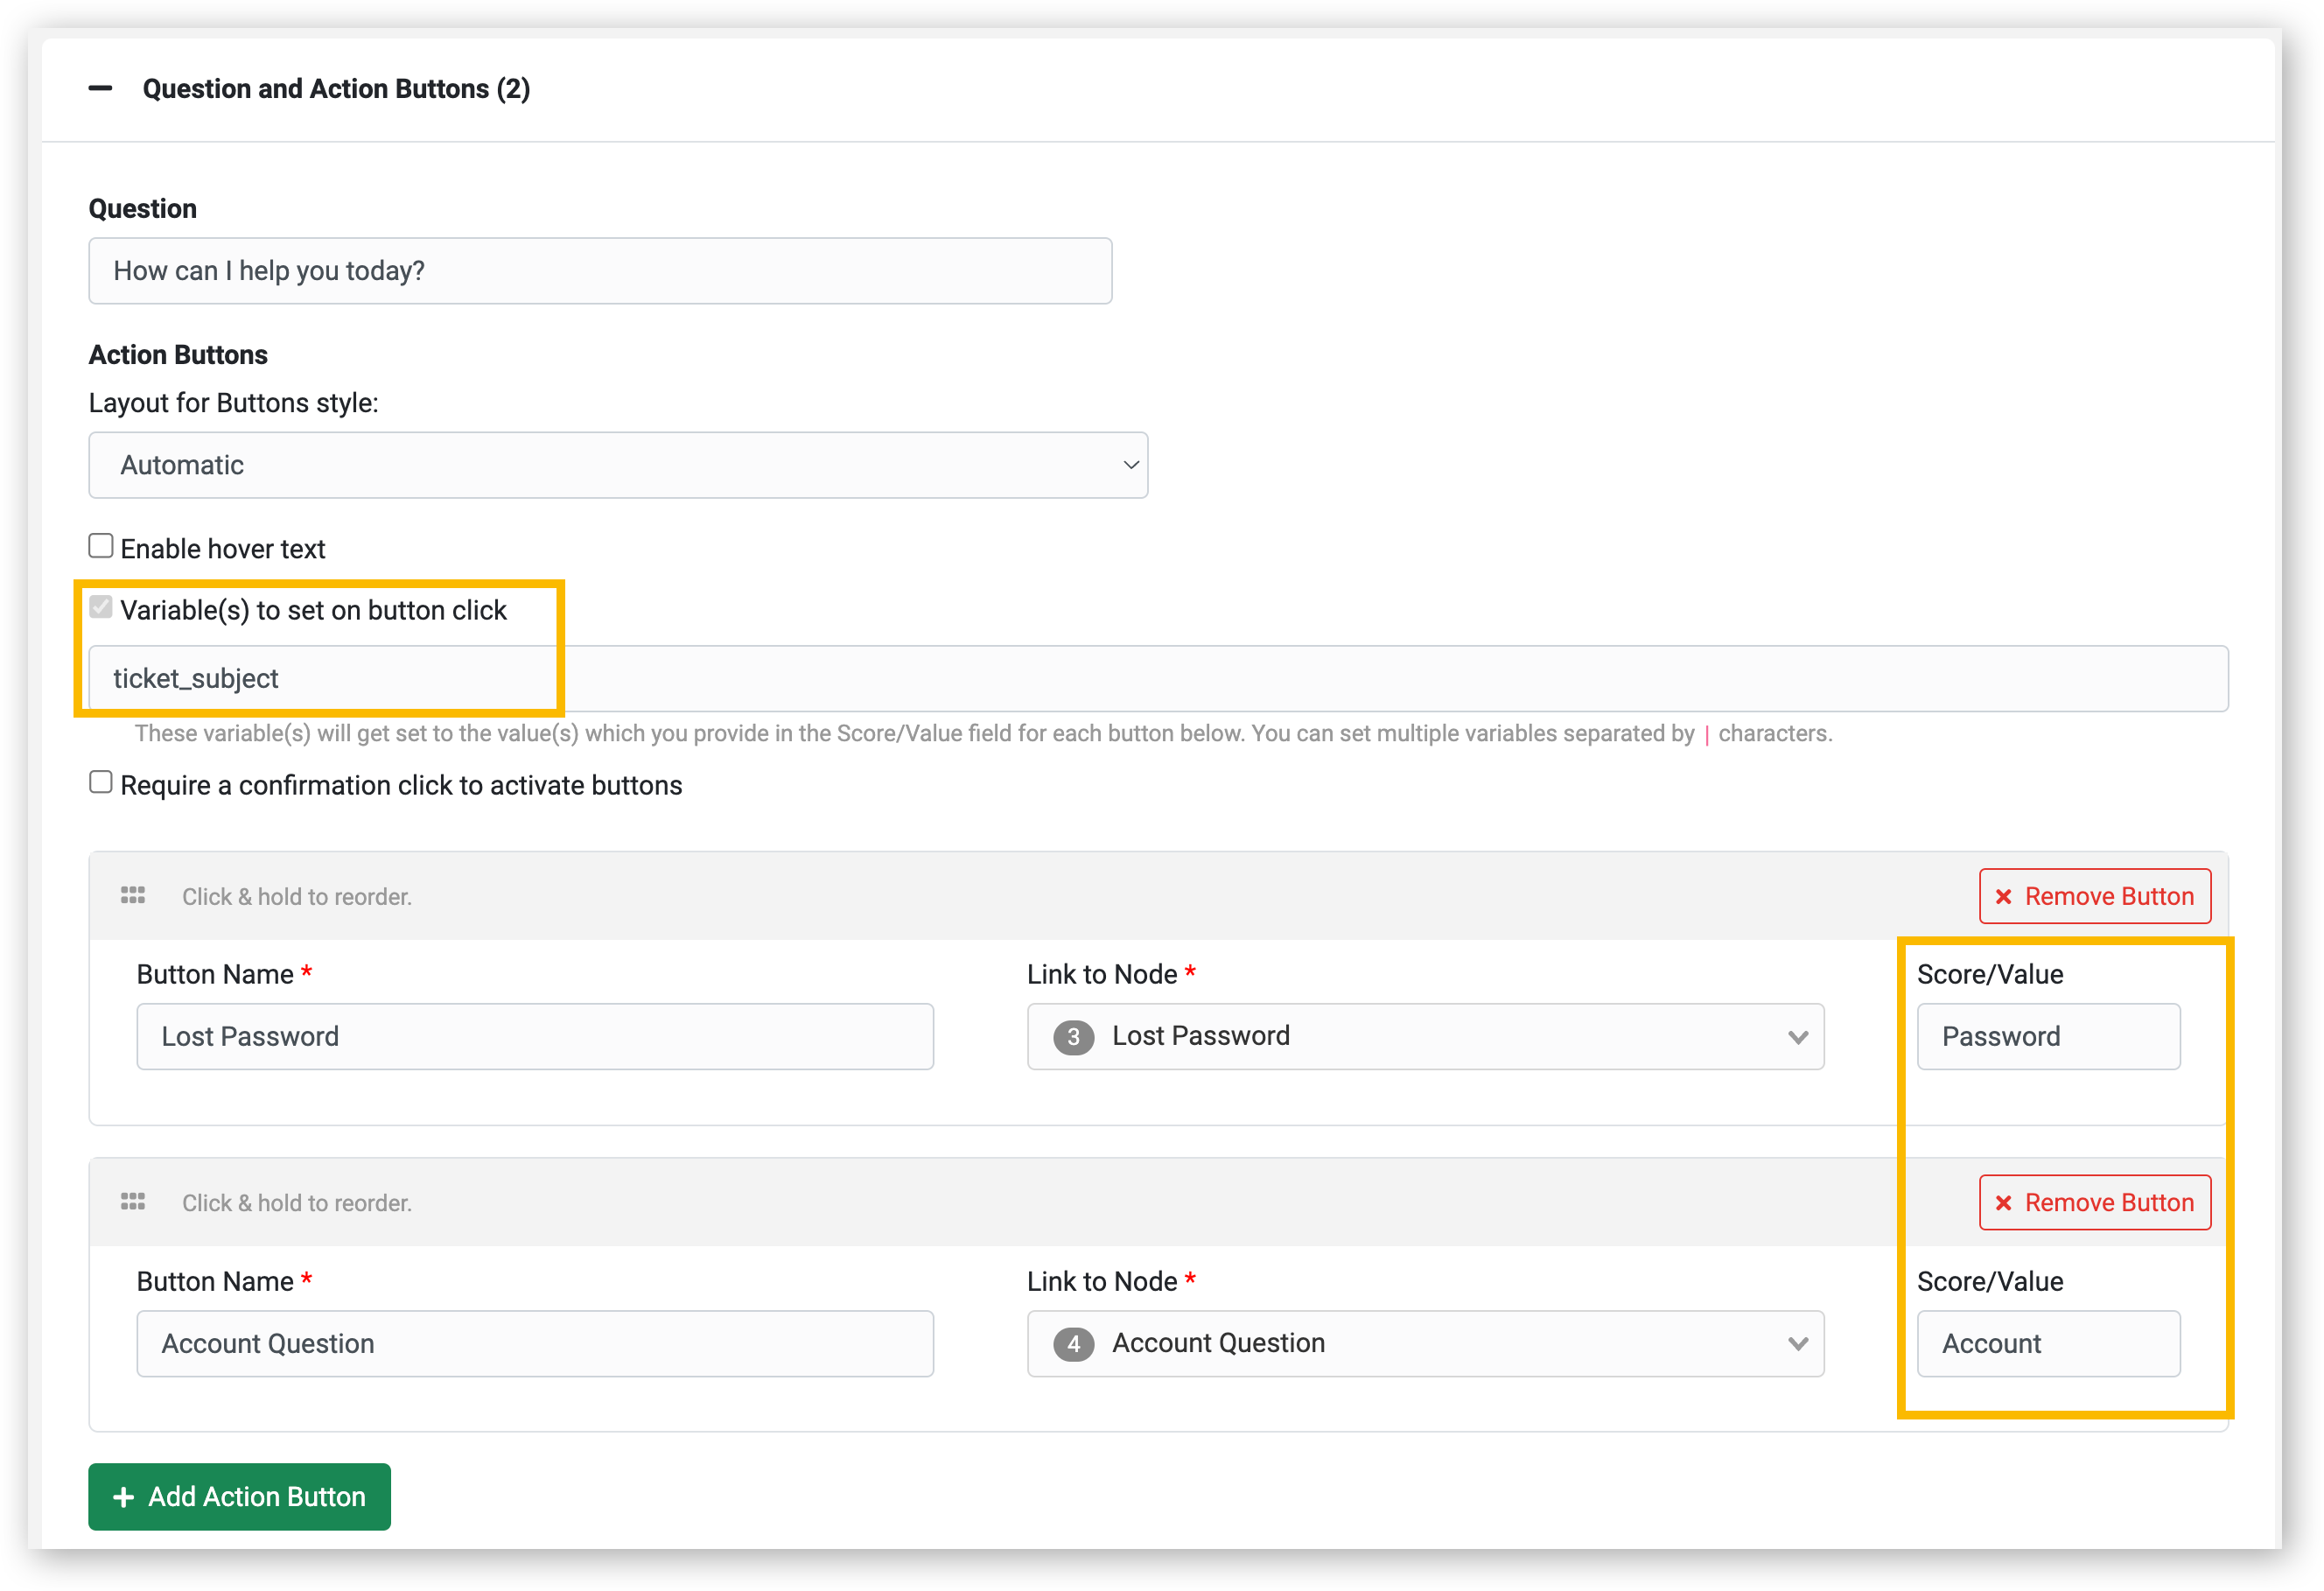Click the node 4 badge in Account Question dropdown
This screenshot has height=1591, width=2324.
(1074, 1344)
